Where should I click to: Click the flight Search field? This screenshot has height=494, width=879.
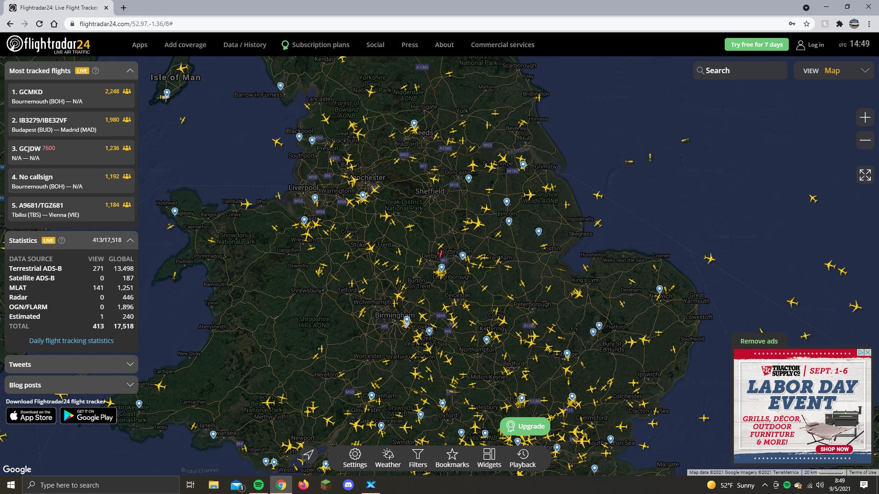tap(739, 70)
